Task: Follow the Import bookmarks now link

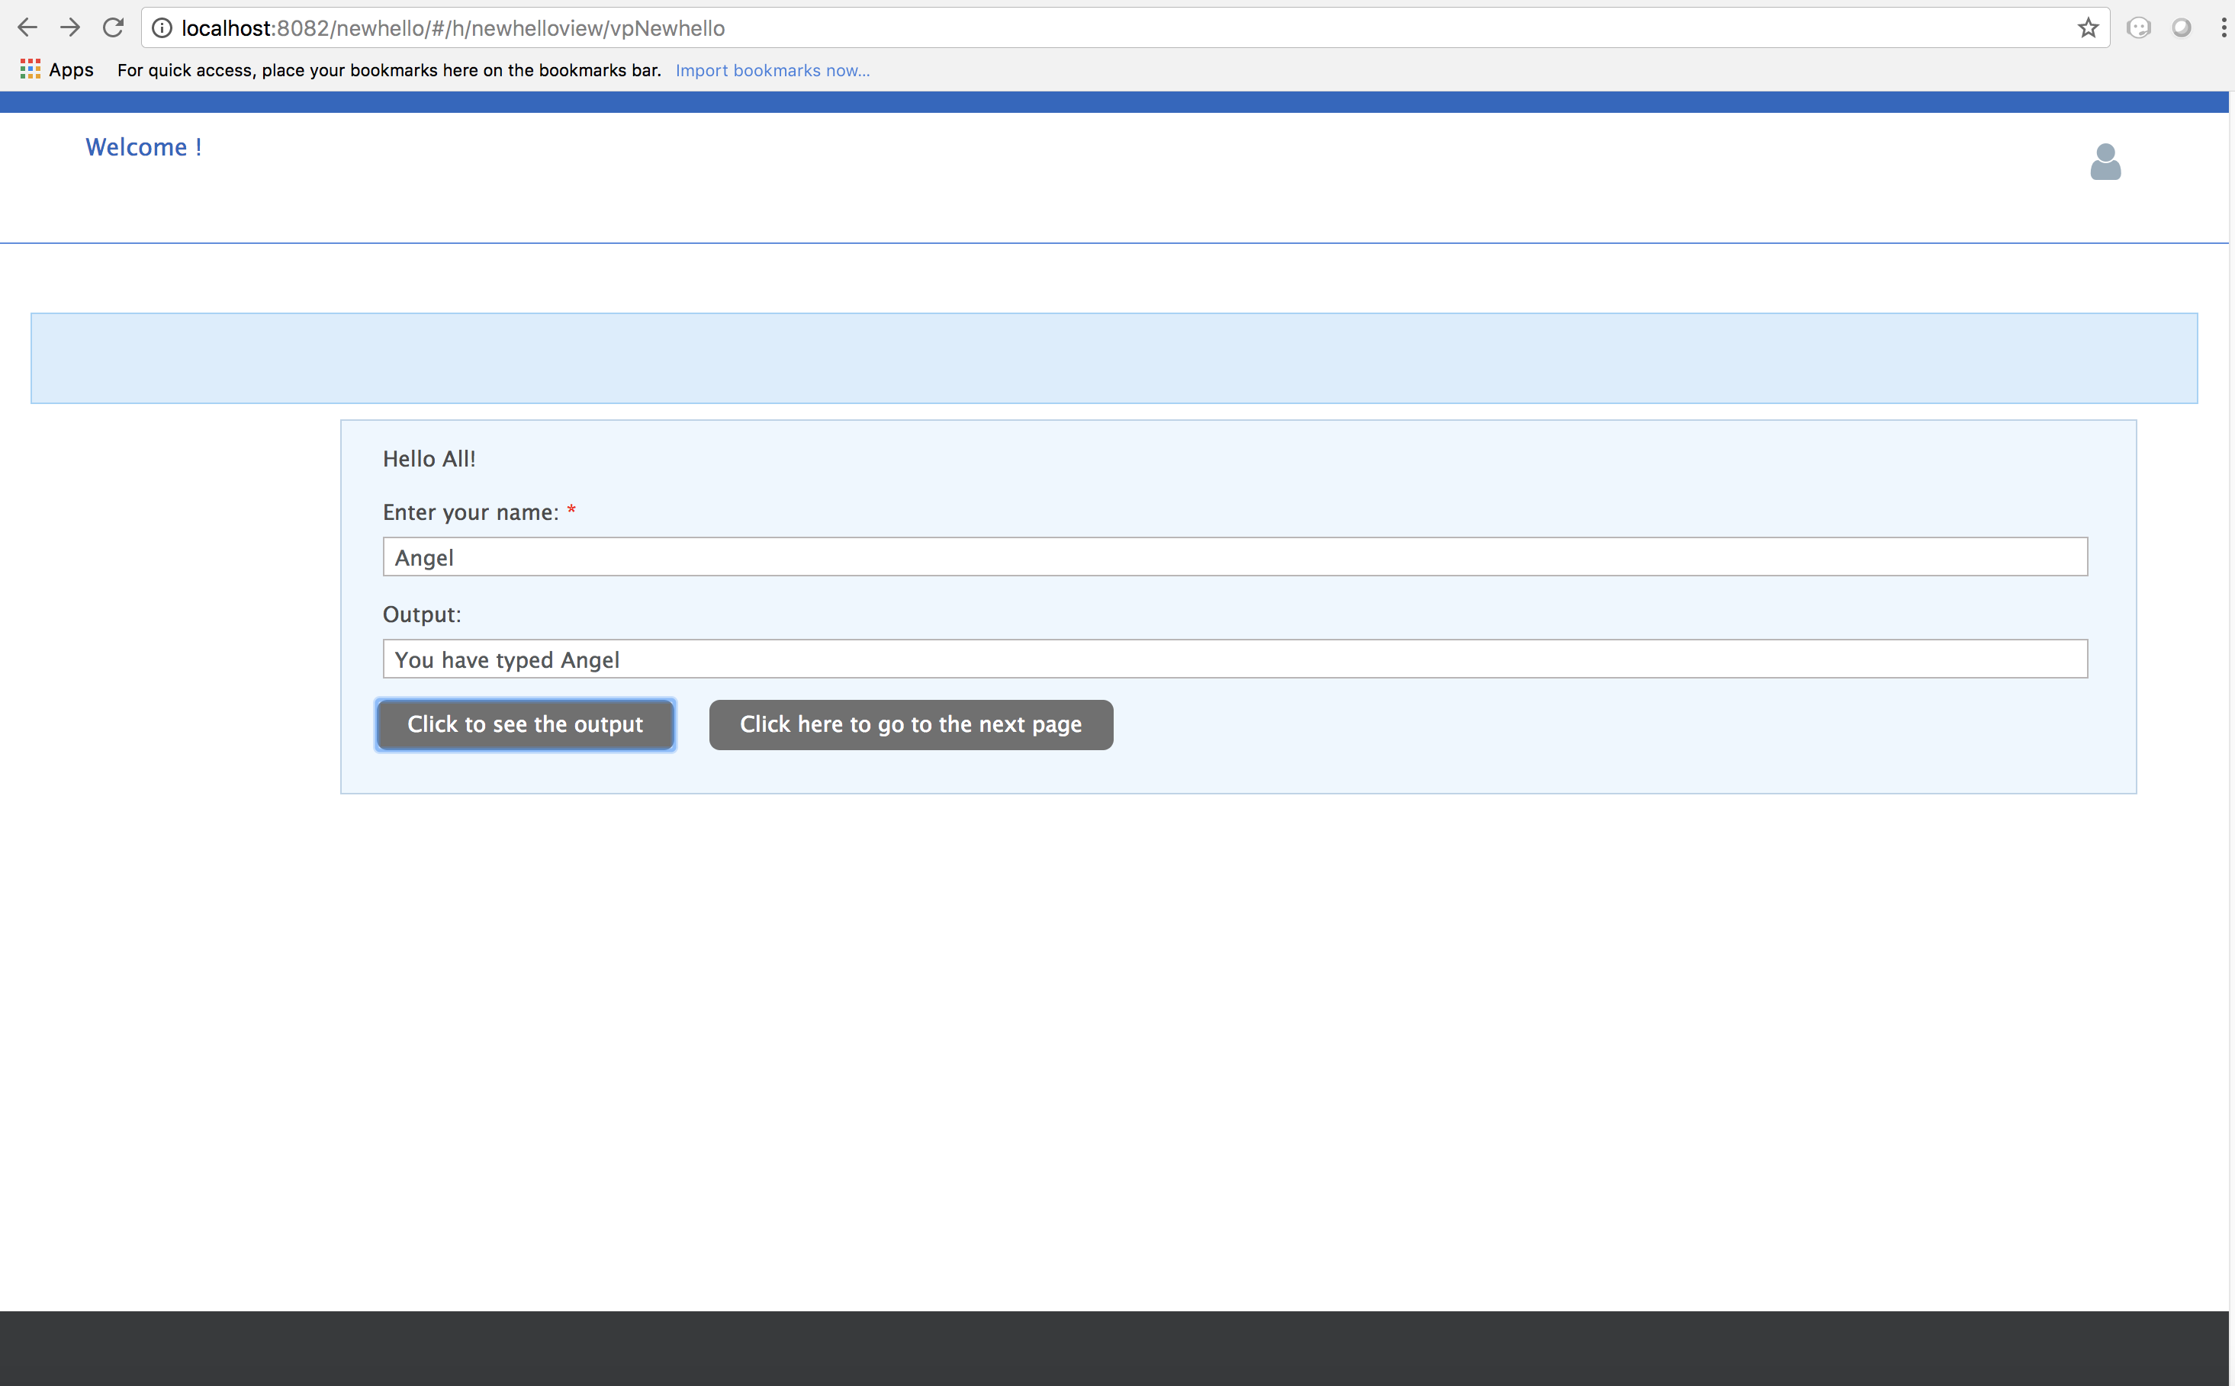Action: pyautogui.click(x=772, y=71)
